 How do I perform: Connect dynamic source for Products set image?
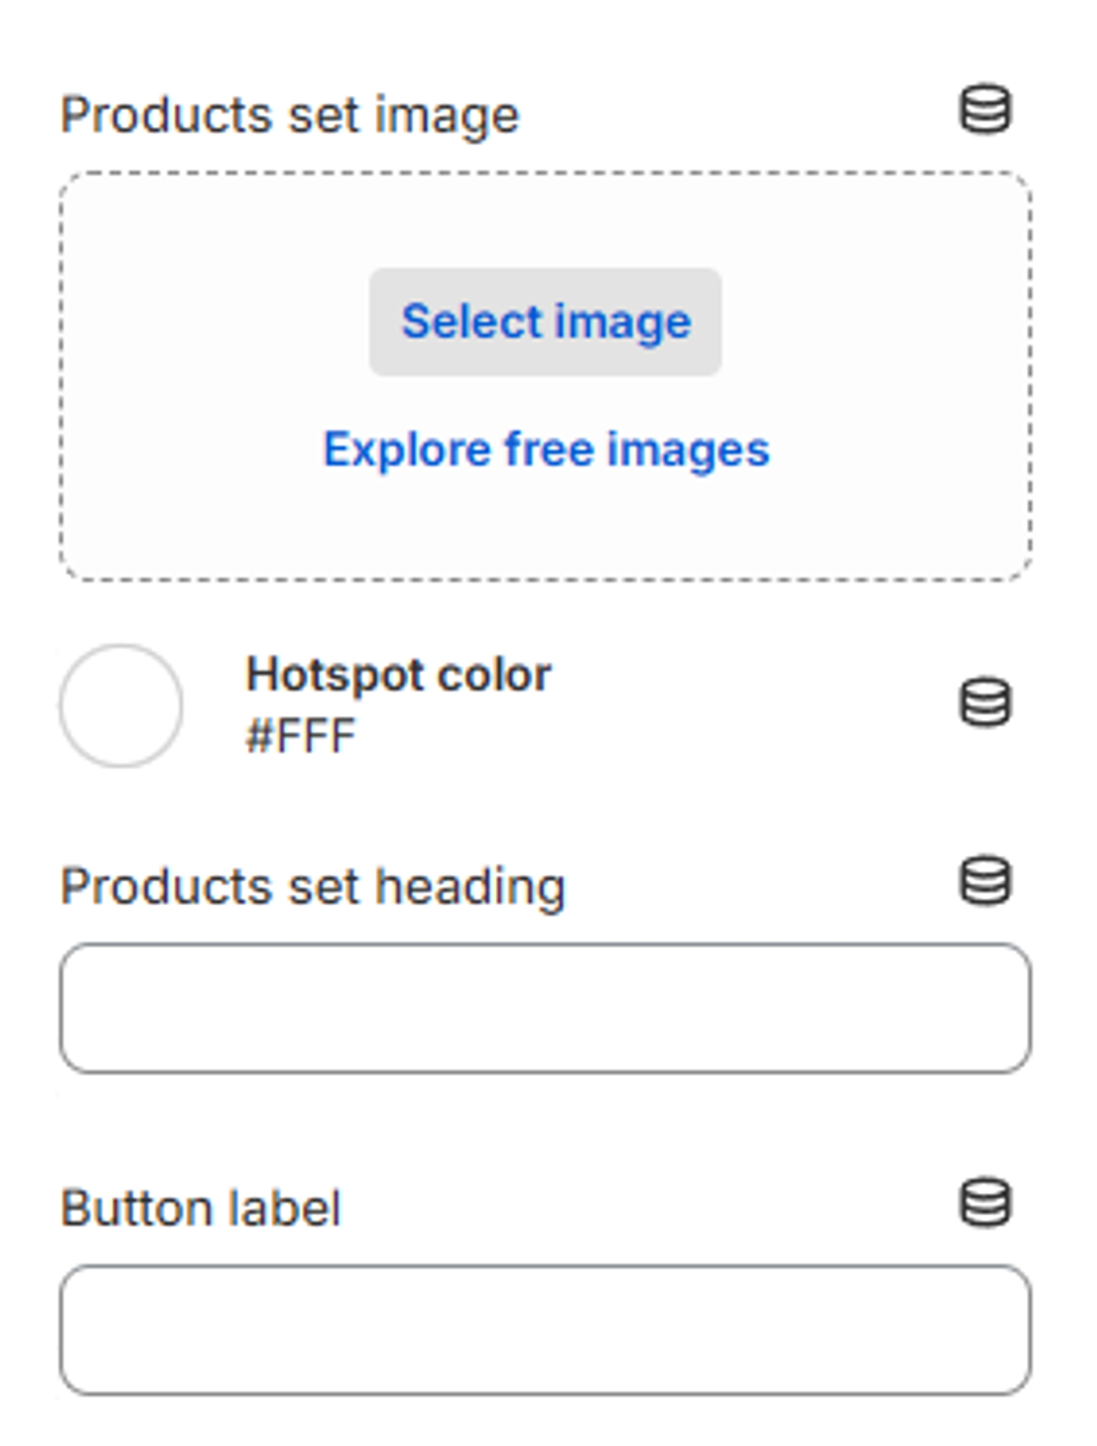985,109
